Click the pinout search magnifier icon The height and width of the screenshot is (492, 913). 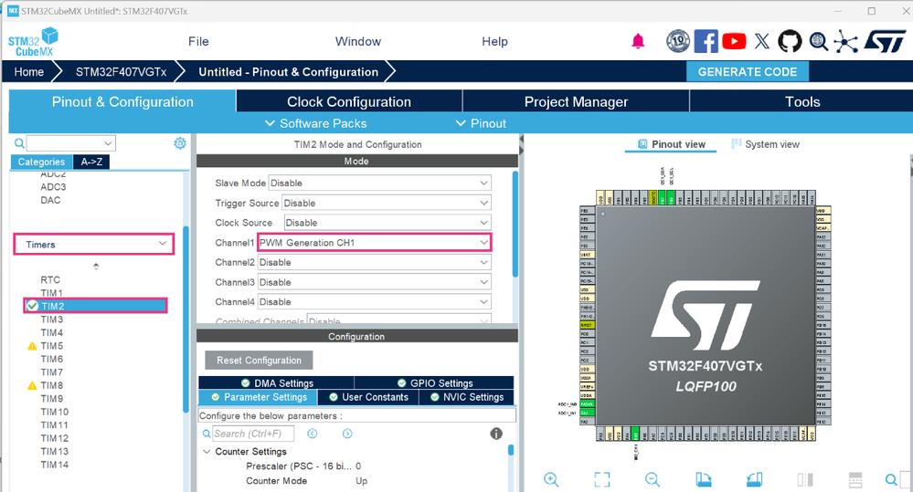click(x=891, y=480)
